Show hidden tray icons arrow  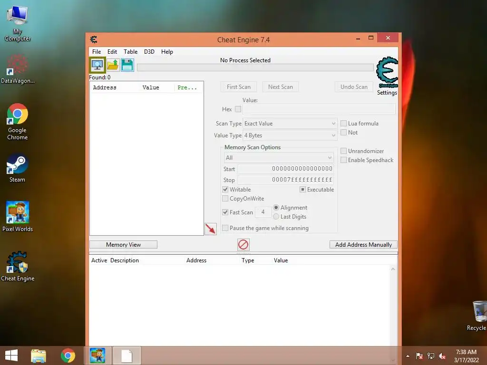(408, 356)
